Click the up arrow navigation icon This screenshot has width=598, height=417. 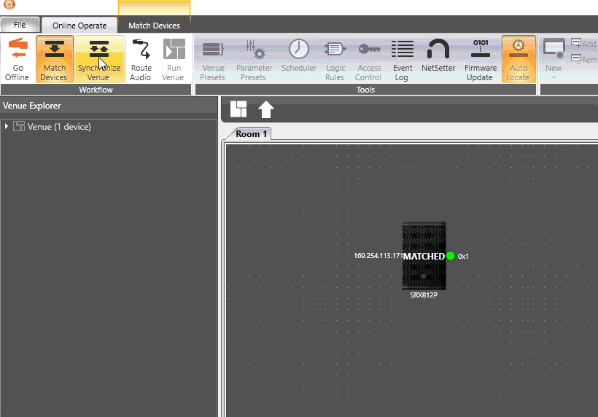tap(265, 109)
